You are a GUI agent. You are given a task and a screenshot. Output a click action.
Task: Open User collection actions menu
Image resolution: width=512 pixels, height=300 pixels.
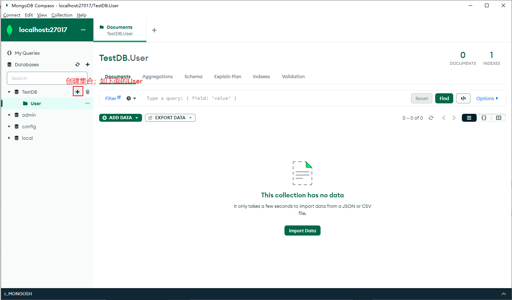pos(88,103)
